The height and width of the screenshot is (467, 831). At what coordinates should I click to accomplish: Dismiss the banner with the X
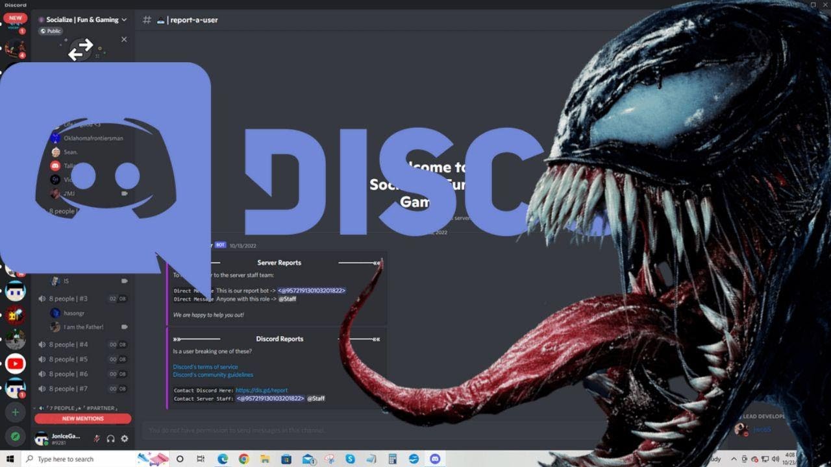coord(124,40)
